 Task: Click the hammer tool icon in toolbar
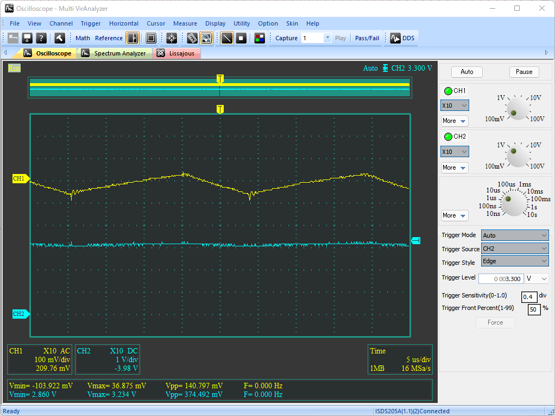click(59, 38)
